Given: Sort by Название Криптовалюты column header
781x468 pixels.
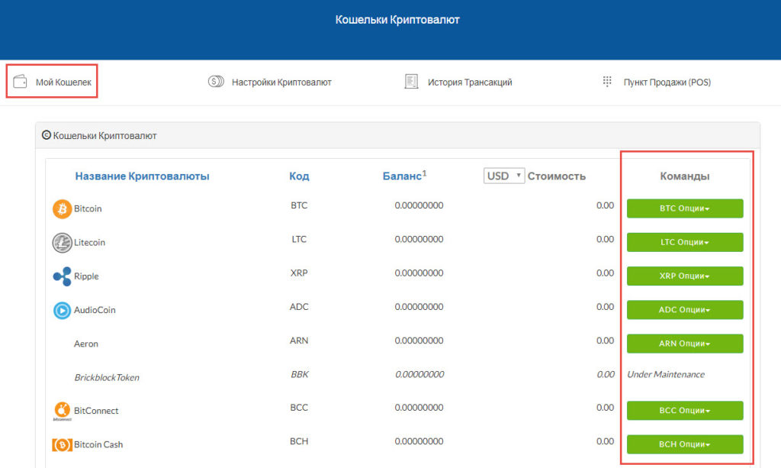Looking at the screenshot, I should (142, 176).
